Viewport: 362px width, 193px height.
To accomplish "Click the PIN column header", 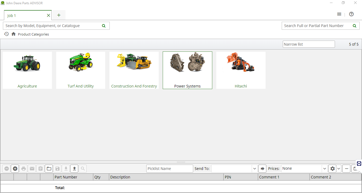I will pyautogui.click(x=241, y=177).
